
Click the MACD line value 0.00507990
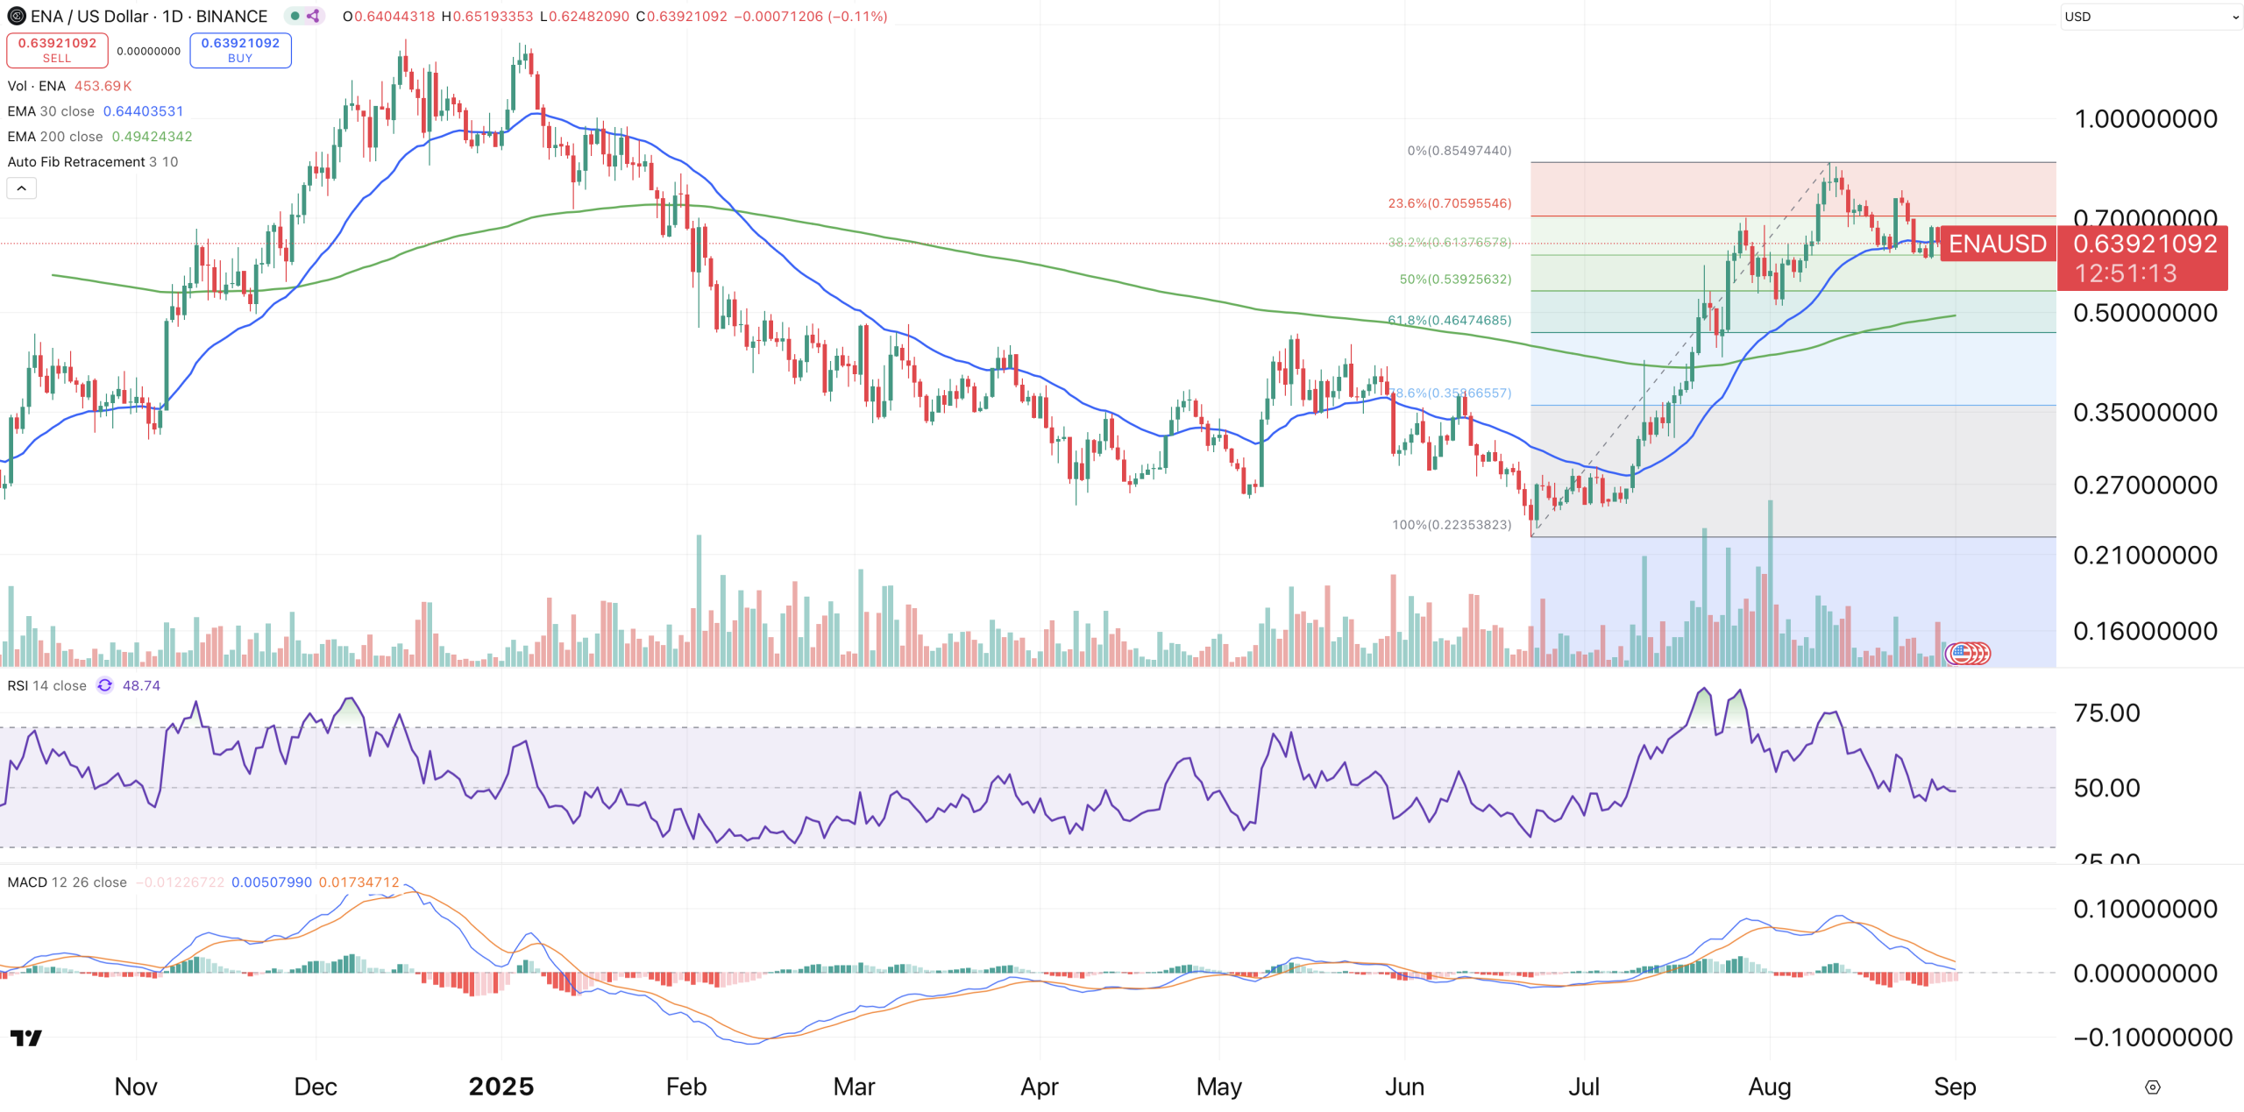(272, 882)
